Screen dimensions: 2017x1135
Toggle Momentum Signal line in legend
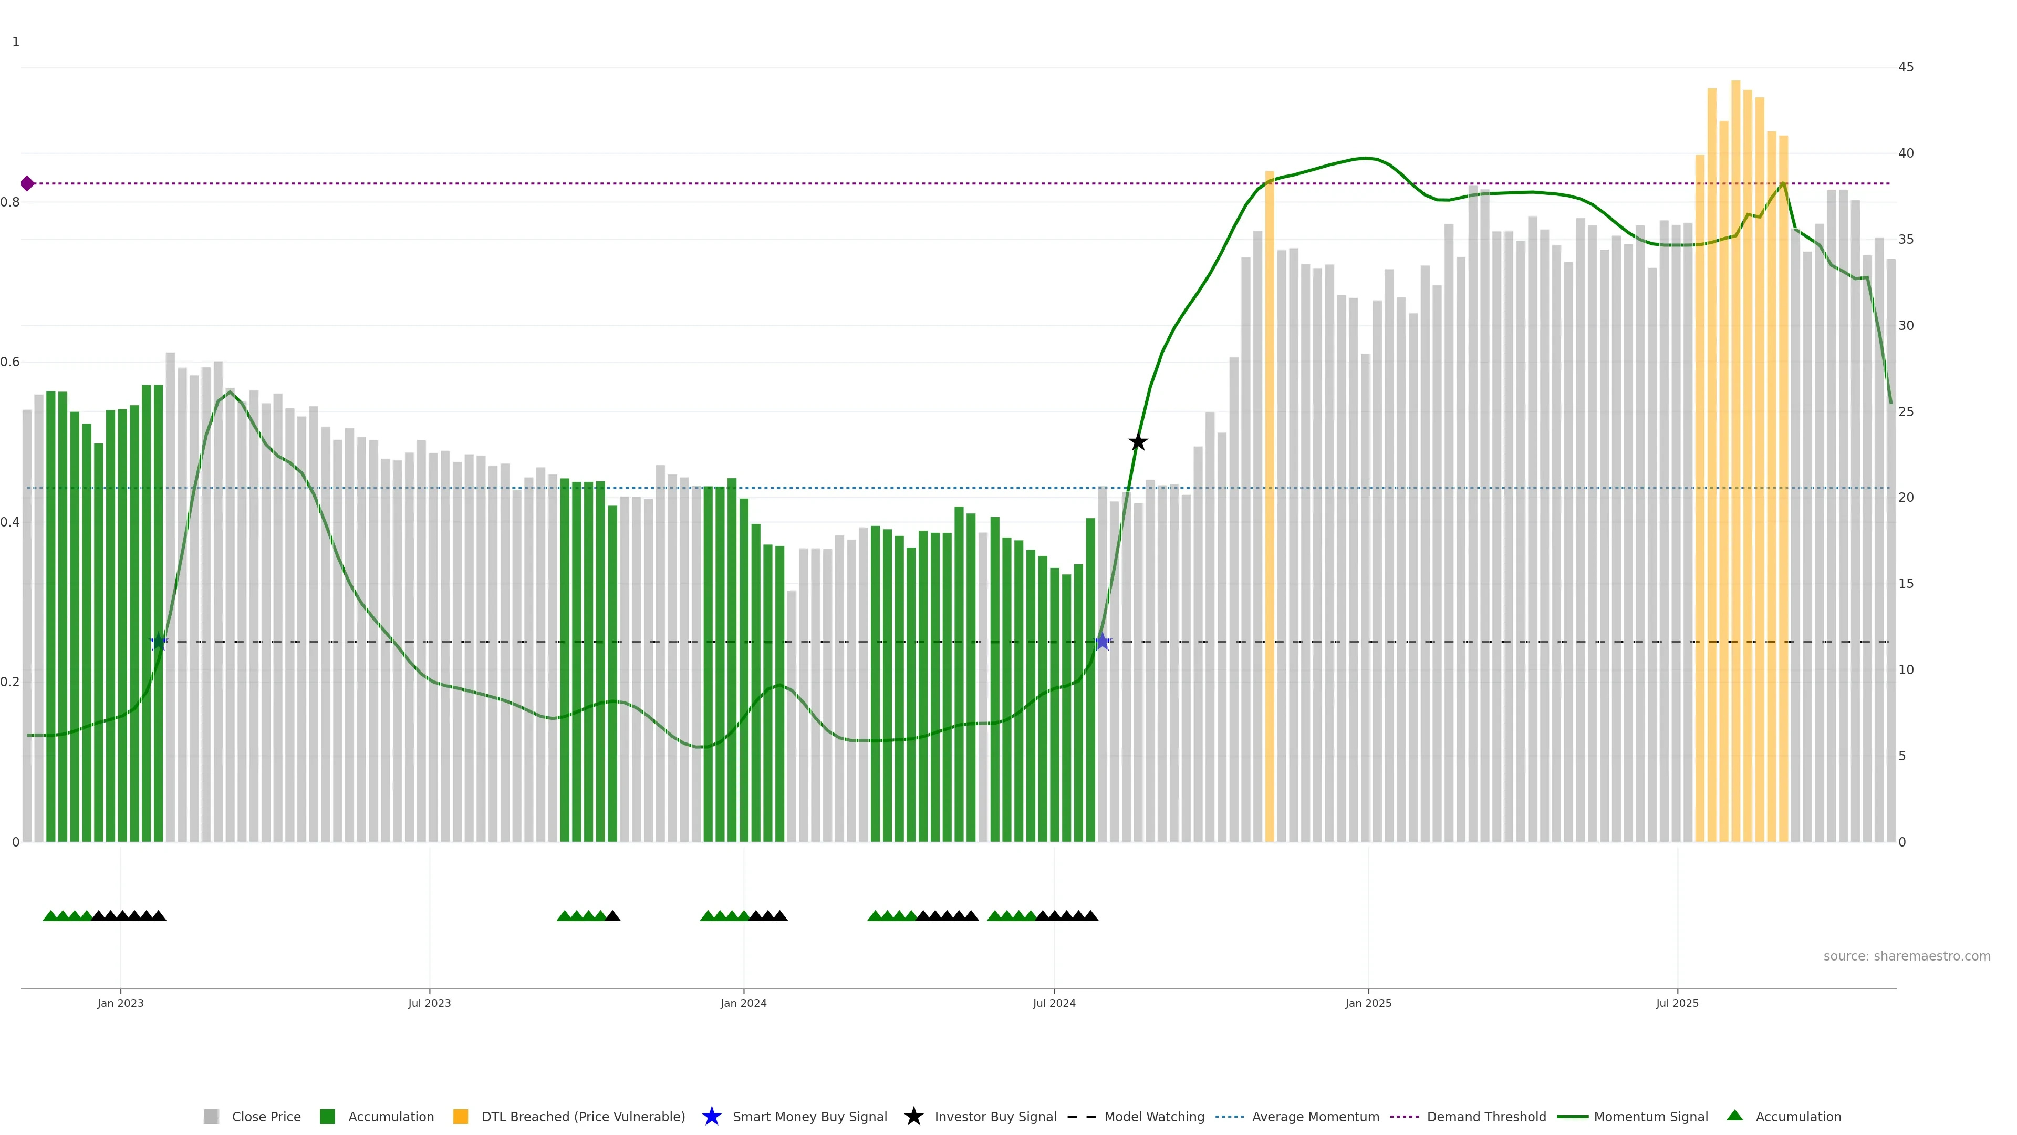tap(1650, 1116)
